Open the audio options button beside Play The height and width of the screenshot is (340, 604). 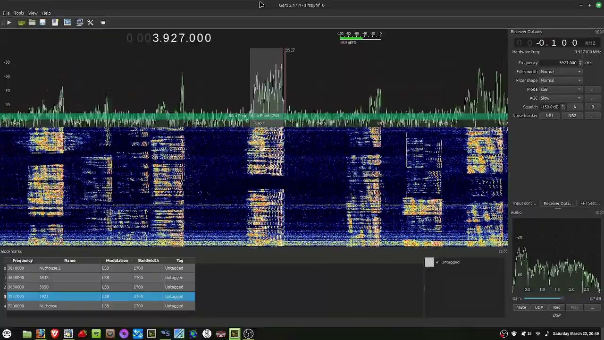coord(593,307)
